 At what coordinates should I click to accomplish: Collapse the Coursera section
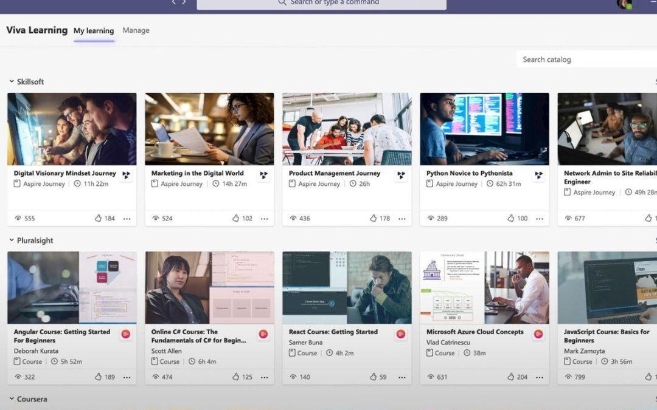12,398
